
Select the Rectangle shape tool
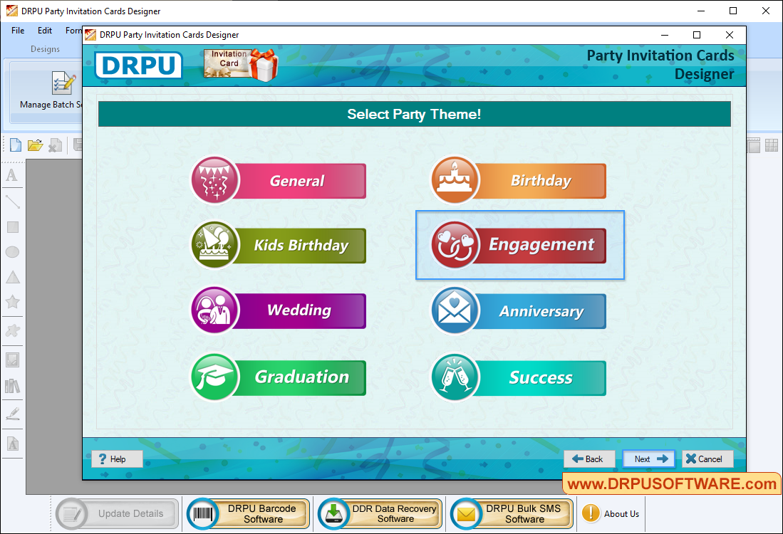(x=12, y=226)
